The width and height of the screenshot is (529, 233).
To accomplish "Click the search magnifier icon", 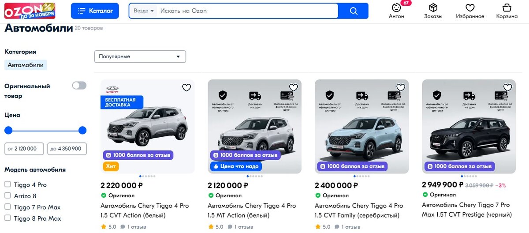I will (353, 11).
